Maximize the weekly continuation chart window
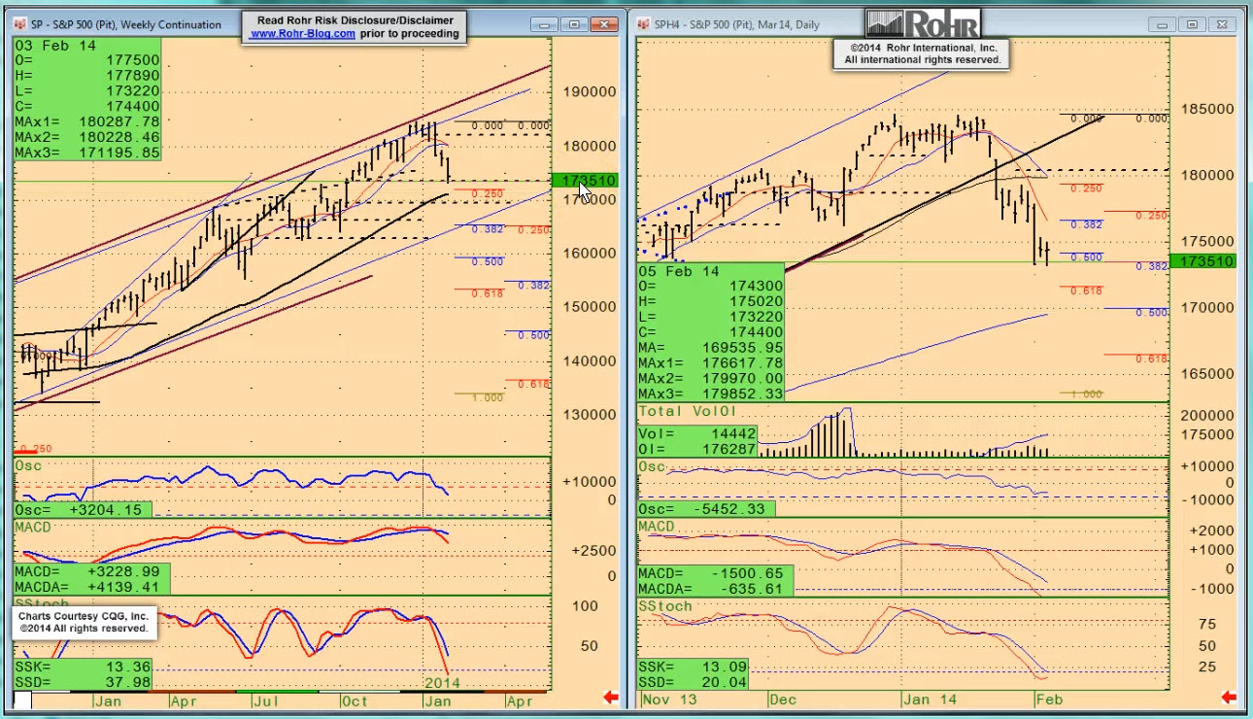1253x719 pixels. [x=575, y=24]
